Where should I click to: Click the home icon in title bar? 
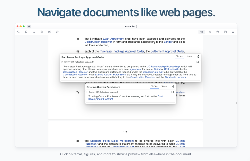pyautogui.click(x=29, y=26)
